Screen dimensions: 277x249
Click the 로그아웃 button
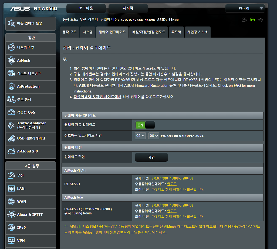86,8
